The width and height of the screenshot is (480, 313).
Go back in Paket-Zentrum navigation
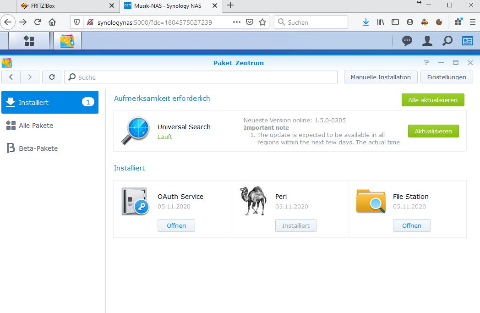tap(11, 77)
